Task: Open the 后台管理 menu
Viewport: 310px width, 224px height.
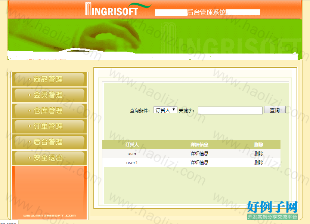Action: click(x=49, y=142)
